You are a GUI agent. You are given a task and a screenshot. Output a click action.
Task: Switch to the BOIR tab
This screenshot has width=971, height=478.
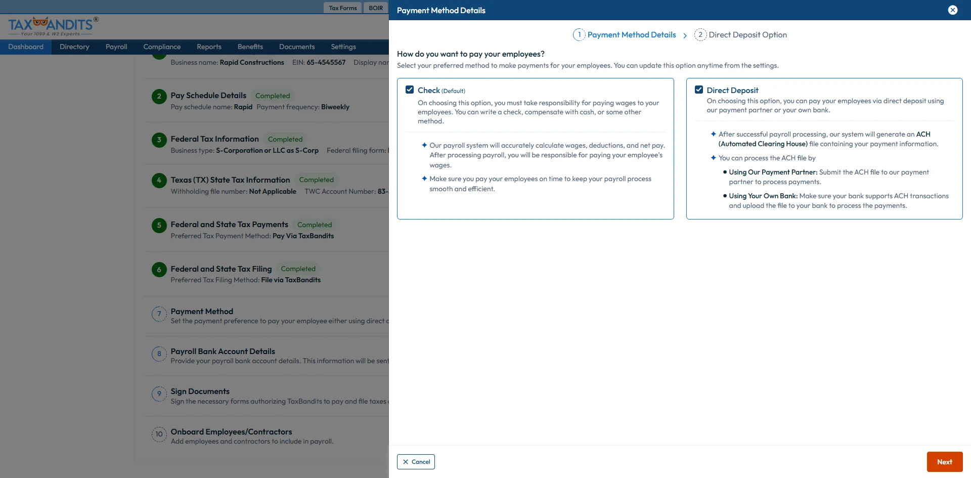point(376,8)
